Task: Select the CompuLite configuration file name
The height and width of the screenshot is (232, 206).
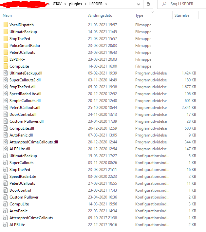Action: 19,204
